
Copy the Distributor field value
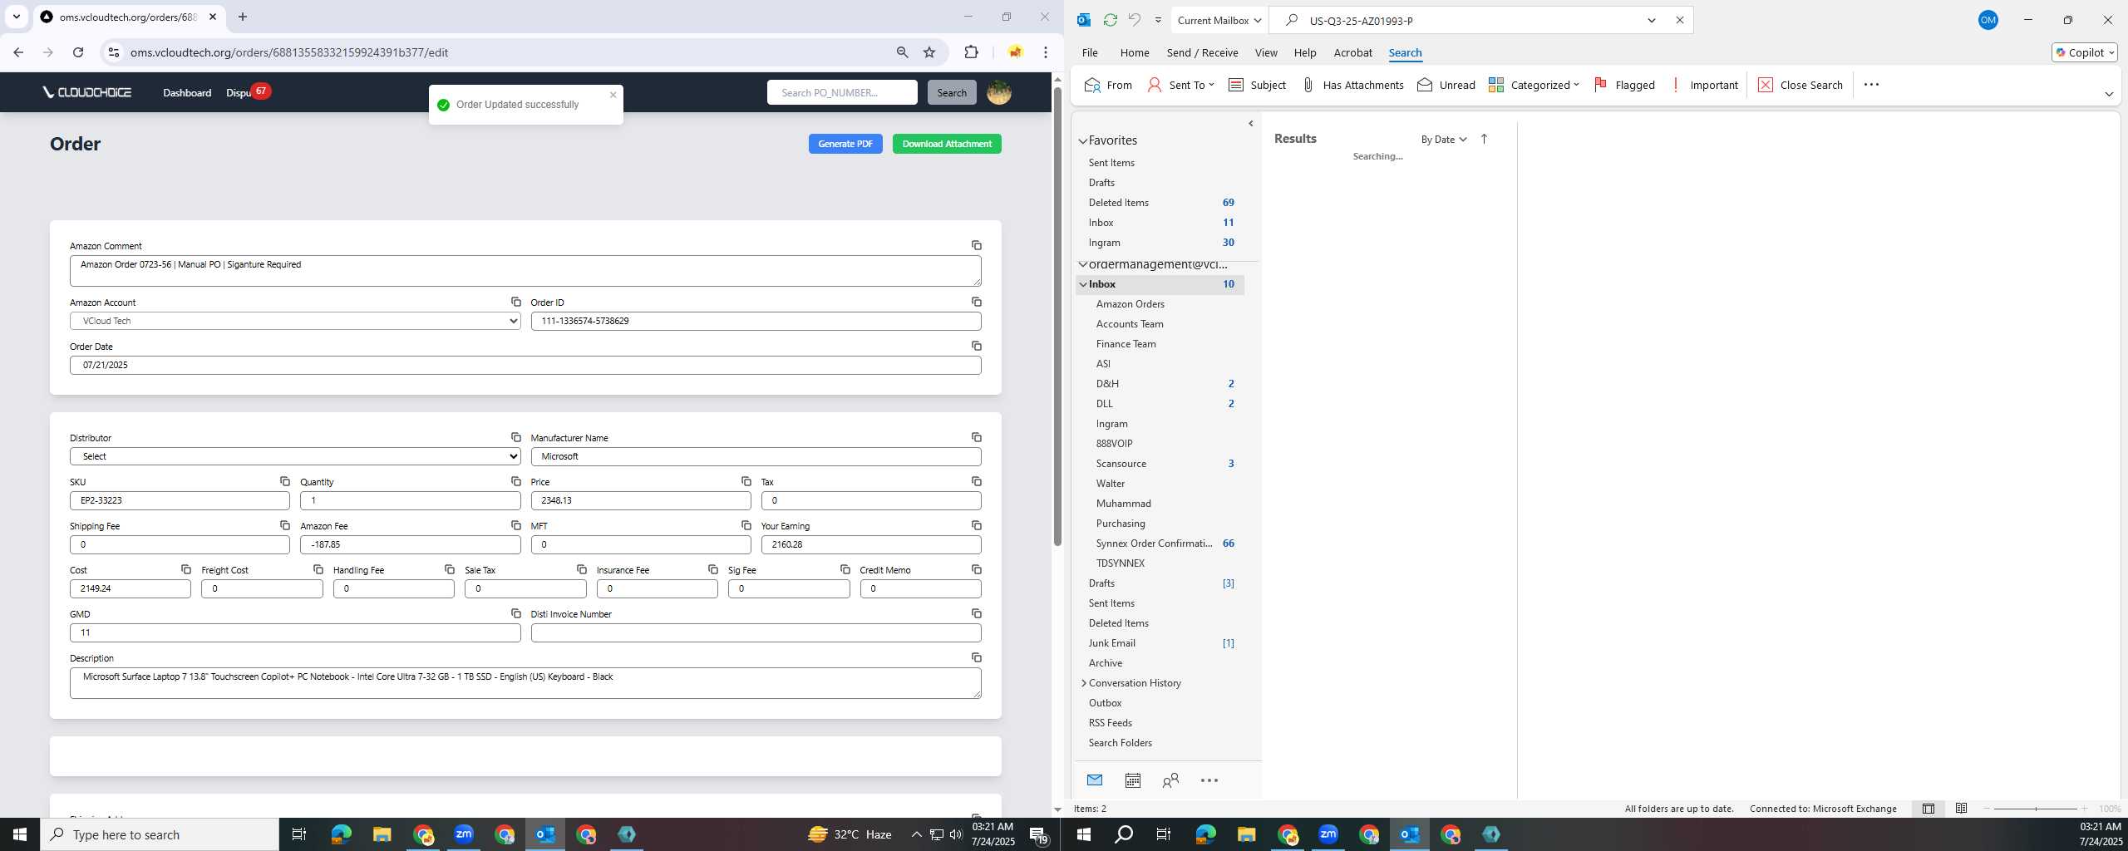pyautogui.click(x=516, y=437)
